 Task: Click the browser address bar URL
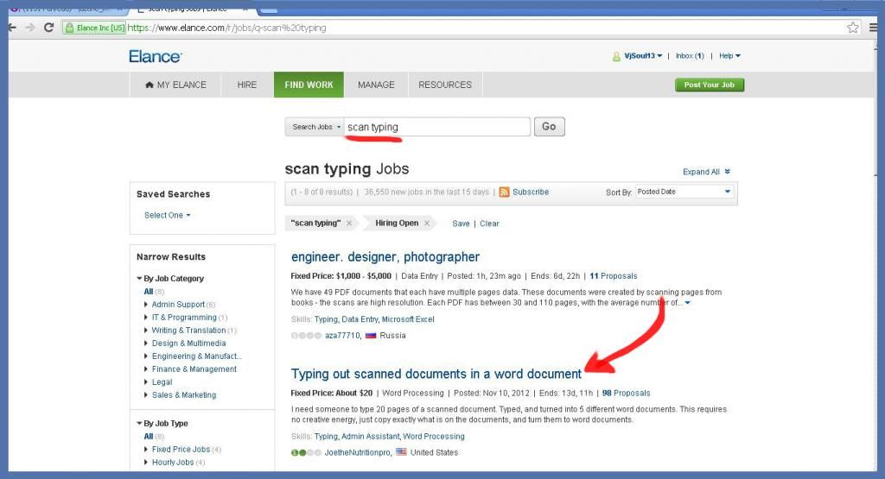[x=226, y=28]
